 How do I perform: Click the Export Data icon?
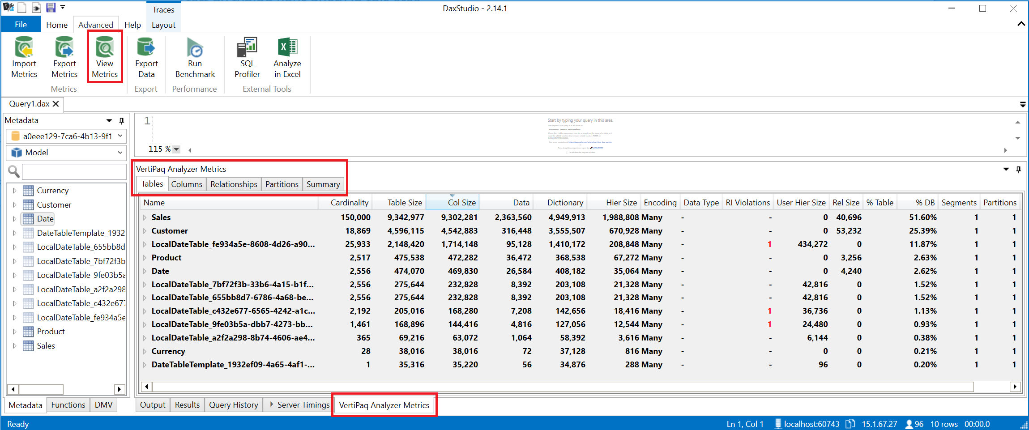coord(146,47)
